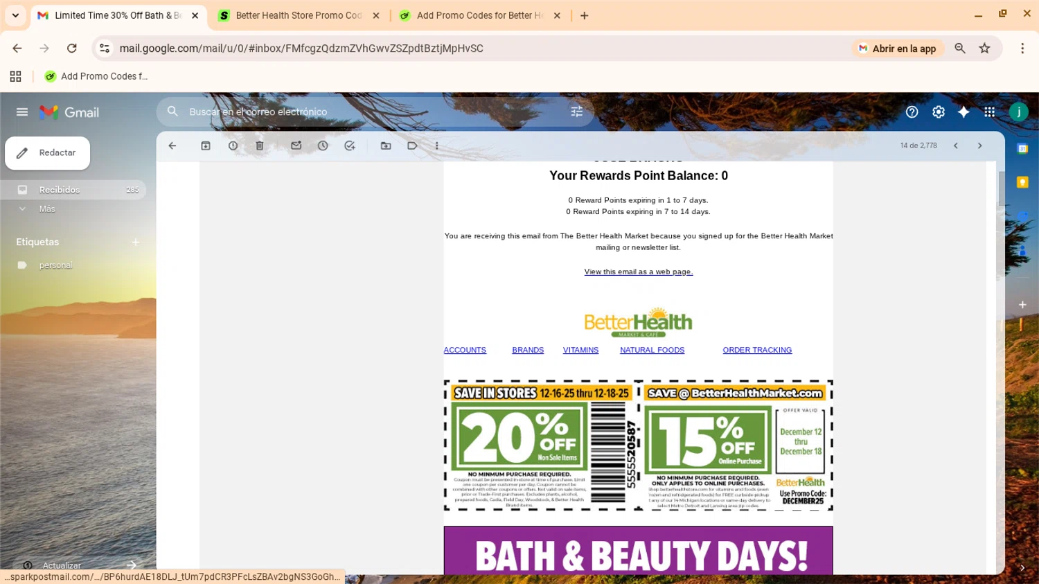Click Abrir en la app button

point(897,48)
